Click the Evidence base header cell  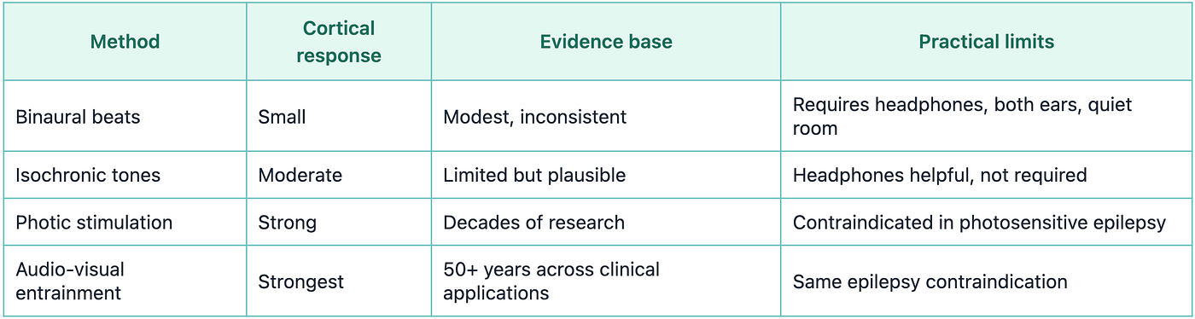tap(606, 42)
